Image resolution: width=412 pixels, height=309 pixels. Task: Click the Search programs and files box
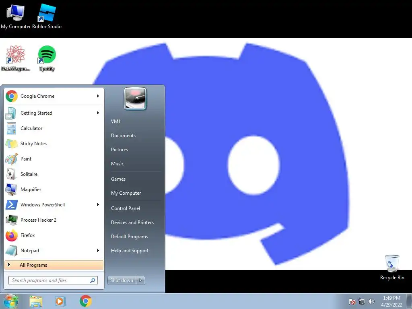[53, 280]
